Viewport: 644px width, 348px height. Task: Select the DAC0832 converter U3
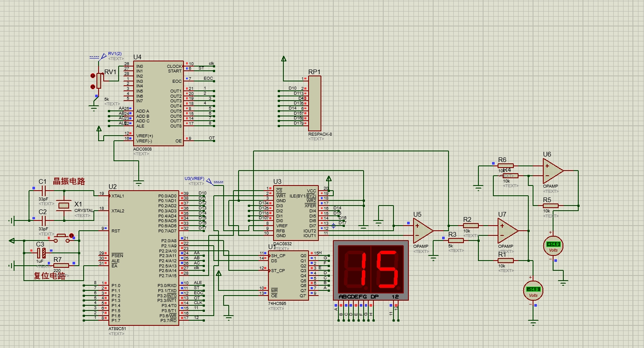click(x=295, y=213)
